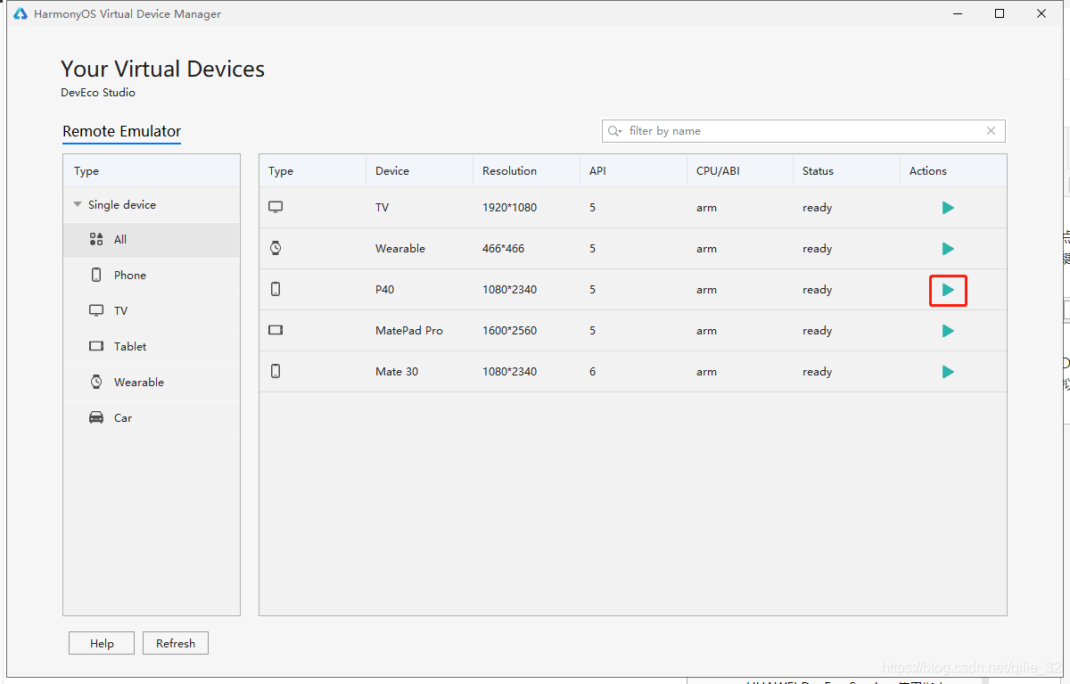This screenshot has width=1070, height=684.
Task: Click the 1600*2560 resolution cell
Action: point(510,331)
